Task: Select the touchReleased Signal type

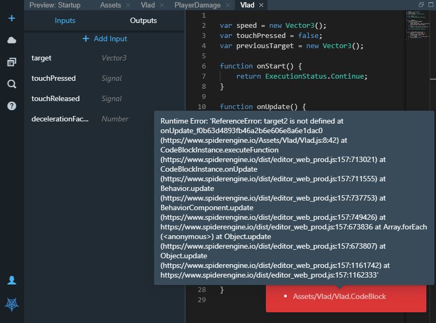Action: 112,98
